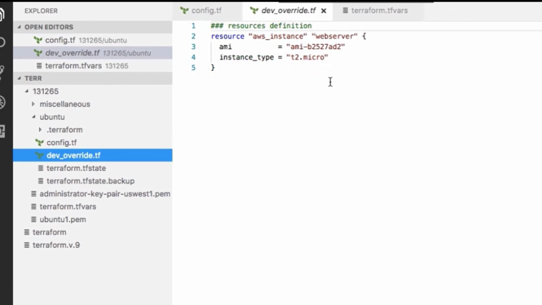Open terraform.tfstate.backup in the file tree

click(90, 181)
